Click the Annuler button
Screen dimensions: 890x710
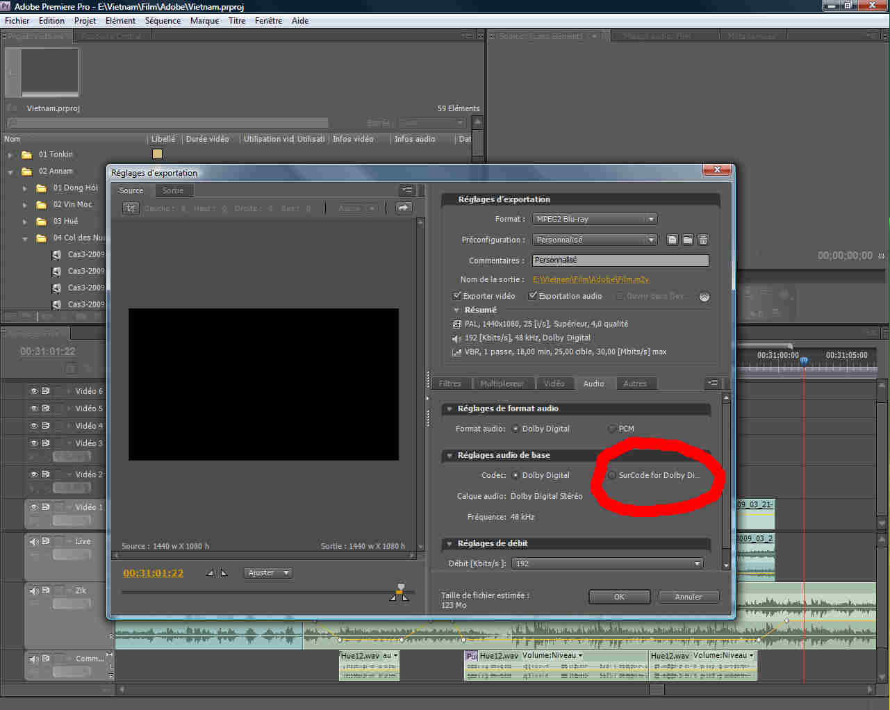point(689,597)
